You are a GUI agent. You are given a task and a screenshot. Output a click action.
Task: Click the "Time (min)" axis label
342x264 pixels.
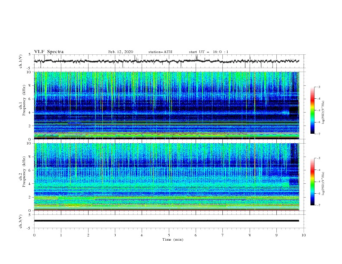click(x=173, y=239)
